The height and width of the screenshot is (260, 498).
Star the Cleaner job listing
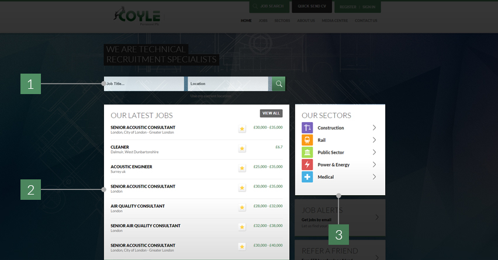(x=242, y=148)
